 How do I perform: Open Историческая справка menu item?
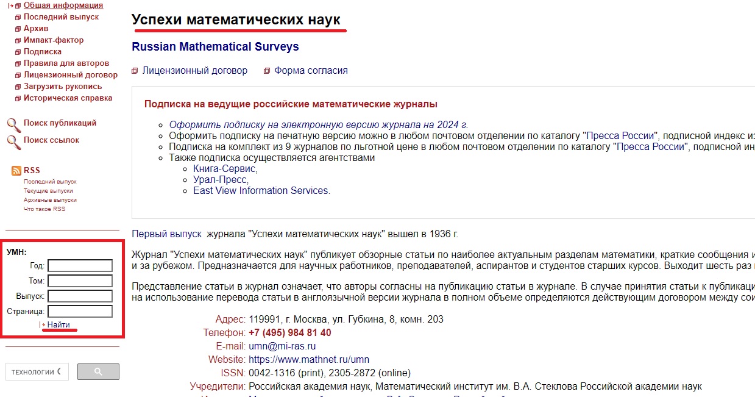[x=68, y=98]
